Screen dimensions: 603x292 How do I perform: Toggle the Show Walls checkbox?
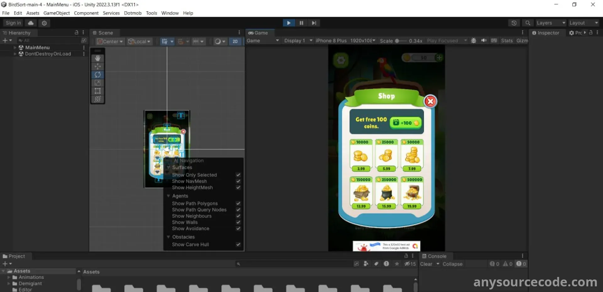coord(238,222)
